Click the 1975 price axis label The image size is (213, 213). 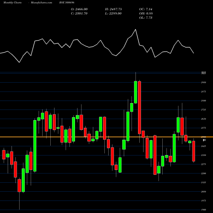point(204,201)
